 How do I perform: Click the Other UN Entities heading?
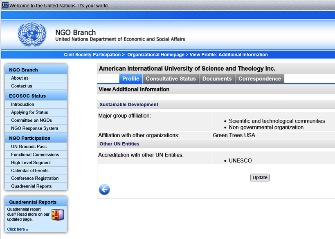click(119, 144)
